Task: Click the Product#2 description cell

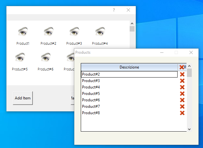Action: pos(129,74)
